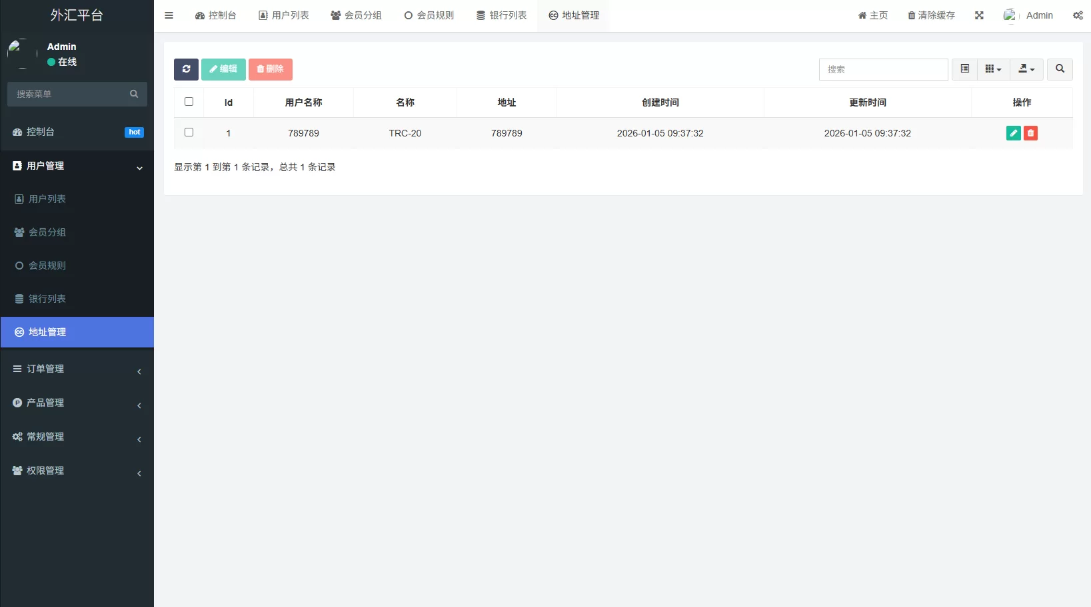Collapse the 权限管理 section chevron

coord(139,474)
